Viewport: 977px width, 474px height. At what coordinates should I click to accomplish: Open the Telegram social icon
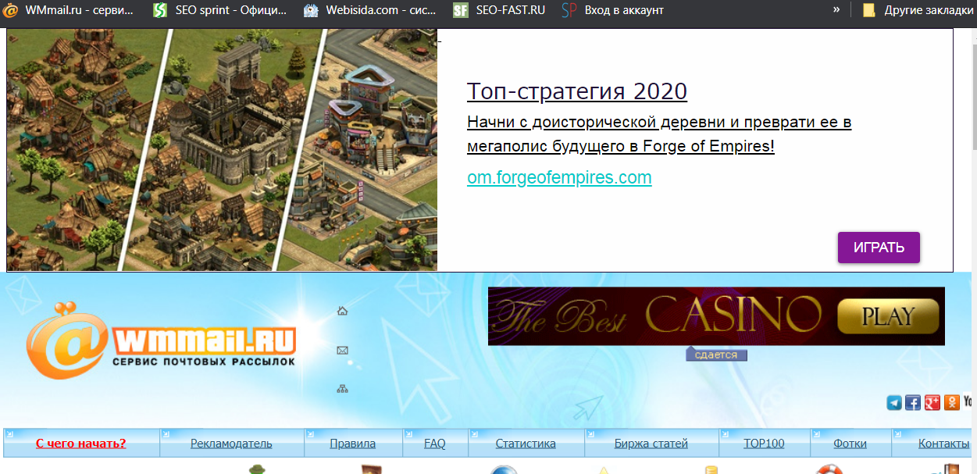point(894,403)
